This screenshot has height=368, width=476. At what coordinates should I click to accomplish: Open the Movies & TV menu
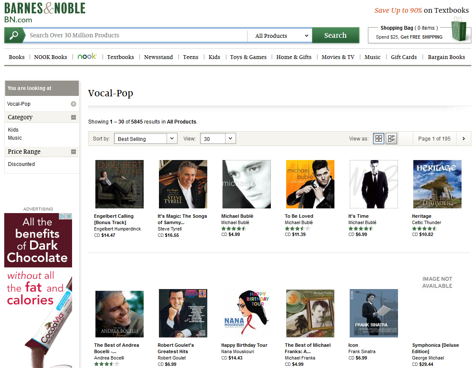[x=338, y=57]
